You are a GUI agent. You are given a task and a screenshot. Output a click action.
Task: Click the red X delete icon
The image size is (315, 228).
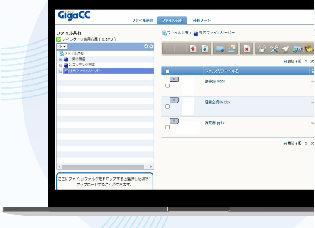click(x=247, y=49)
